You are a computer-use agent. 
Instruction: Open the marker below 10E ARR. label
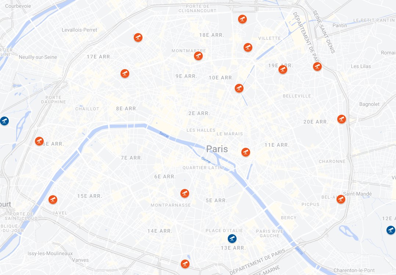pyautogui.click(x=239, y=89)
